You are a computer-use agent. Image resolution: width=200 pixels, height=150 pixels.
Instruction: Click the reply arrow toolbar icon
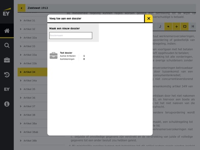tap(168, 26)
